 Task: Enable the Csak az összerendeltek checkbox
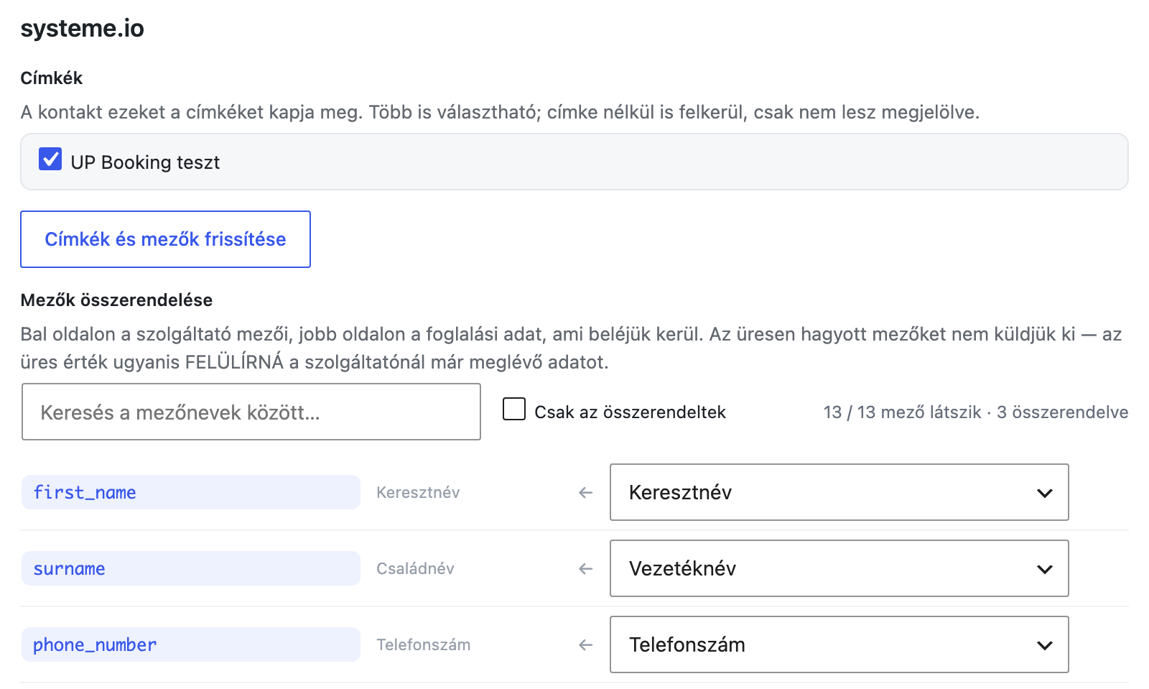[514, 409]
